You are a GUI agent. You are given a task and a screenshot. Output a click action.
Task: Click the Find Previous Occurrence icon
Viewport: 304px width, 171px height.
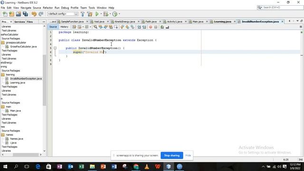coord(100,27)
